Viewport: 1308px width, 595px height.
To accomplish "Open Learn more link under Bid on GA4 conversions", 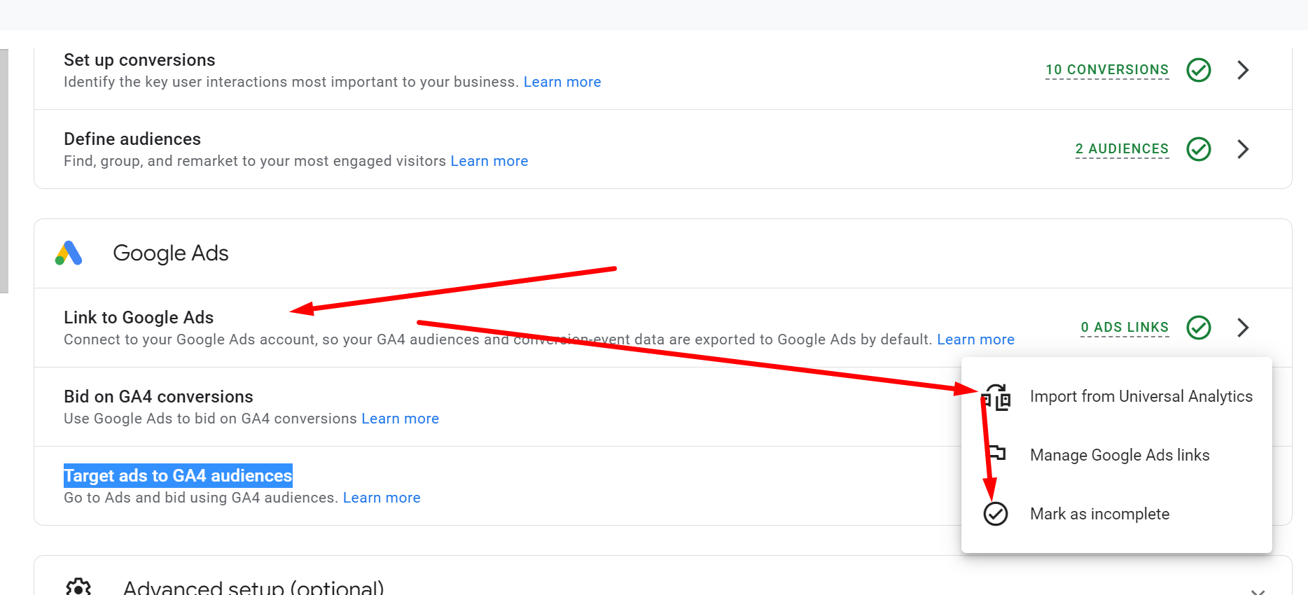I will click(400, 419).
